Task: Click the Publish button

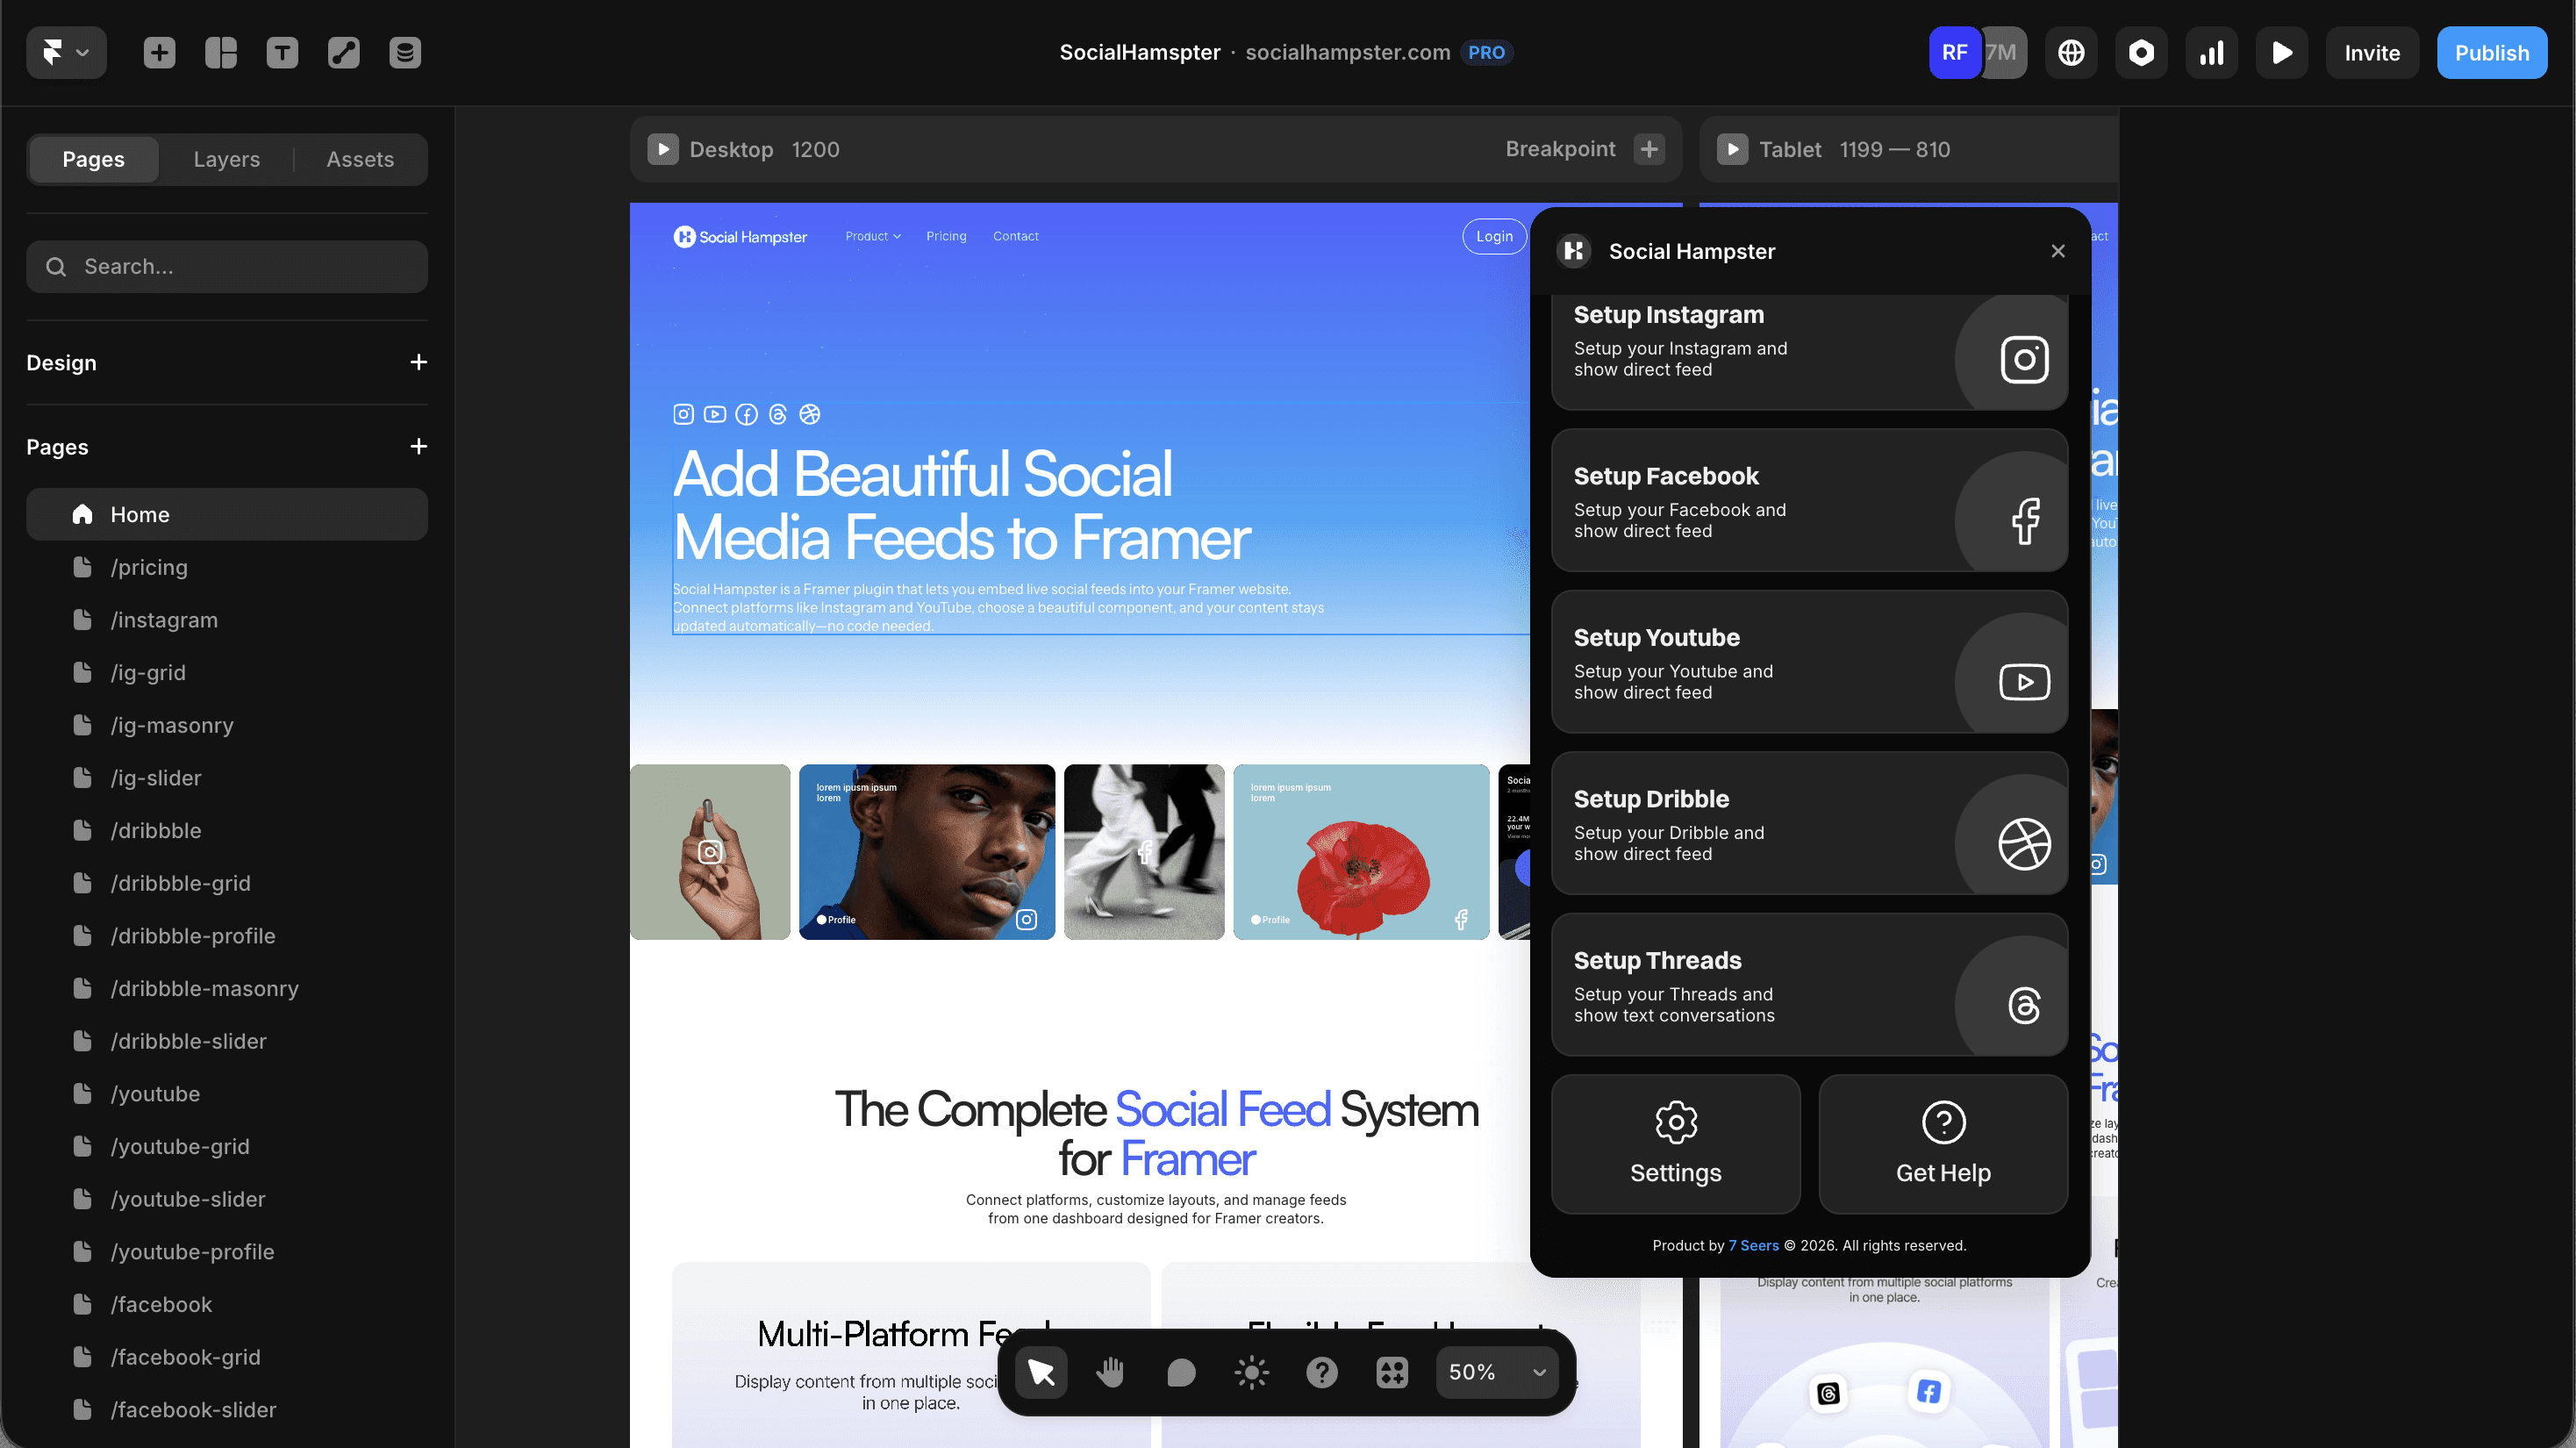Action: pos(2492,52)
